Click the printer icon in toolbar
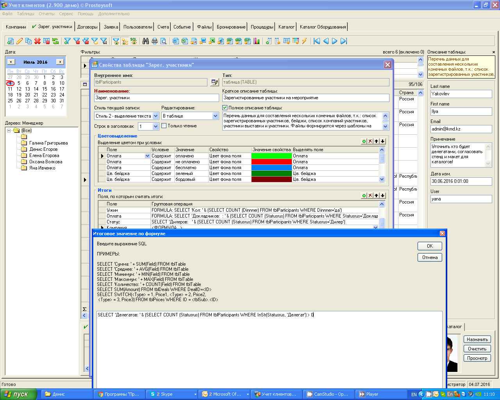Viewport: 500px width, 400px height. 155,41
